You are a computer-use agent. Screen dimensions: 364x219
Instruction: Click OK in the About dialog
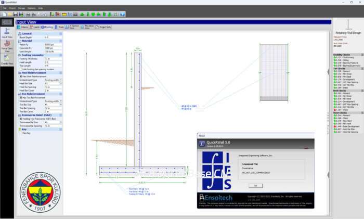pyautogui.click(x=256, y=186)
